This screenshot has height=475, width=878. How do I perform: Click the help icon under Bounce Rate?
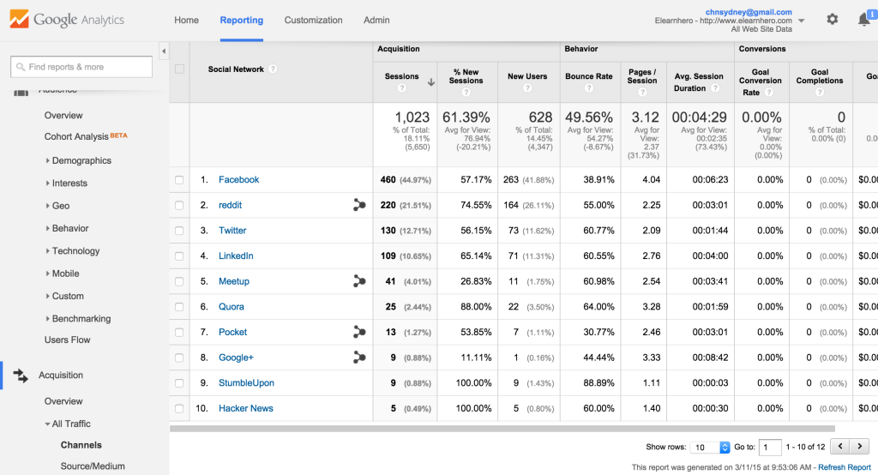588,88
